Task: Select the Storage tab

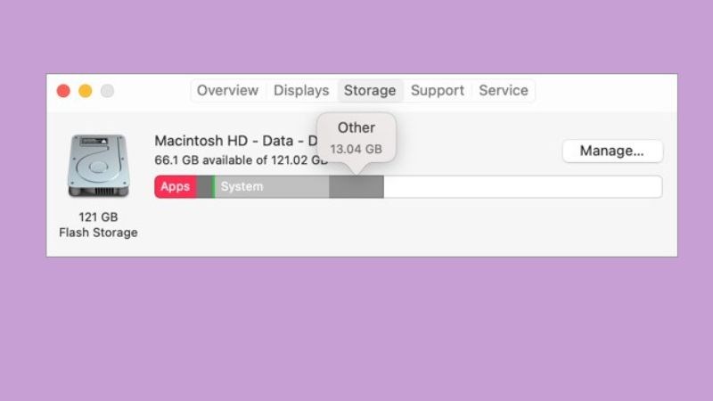Action: 370,91
